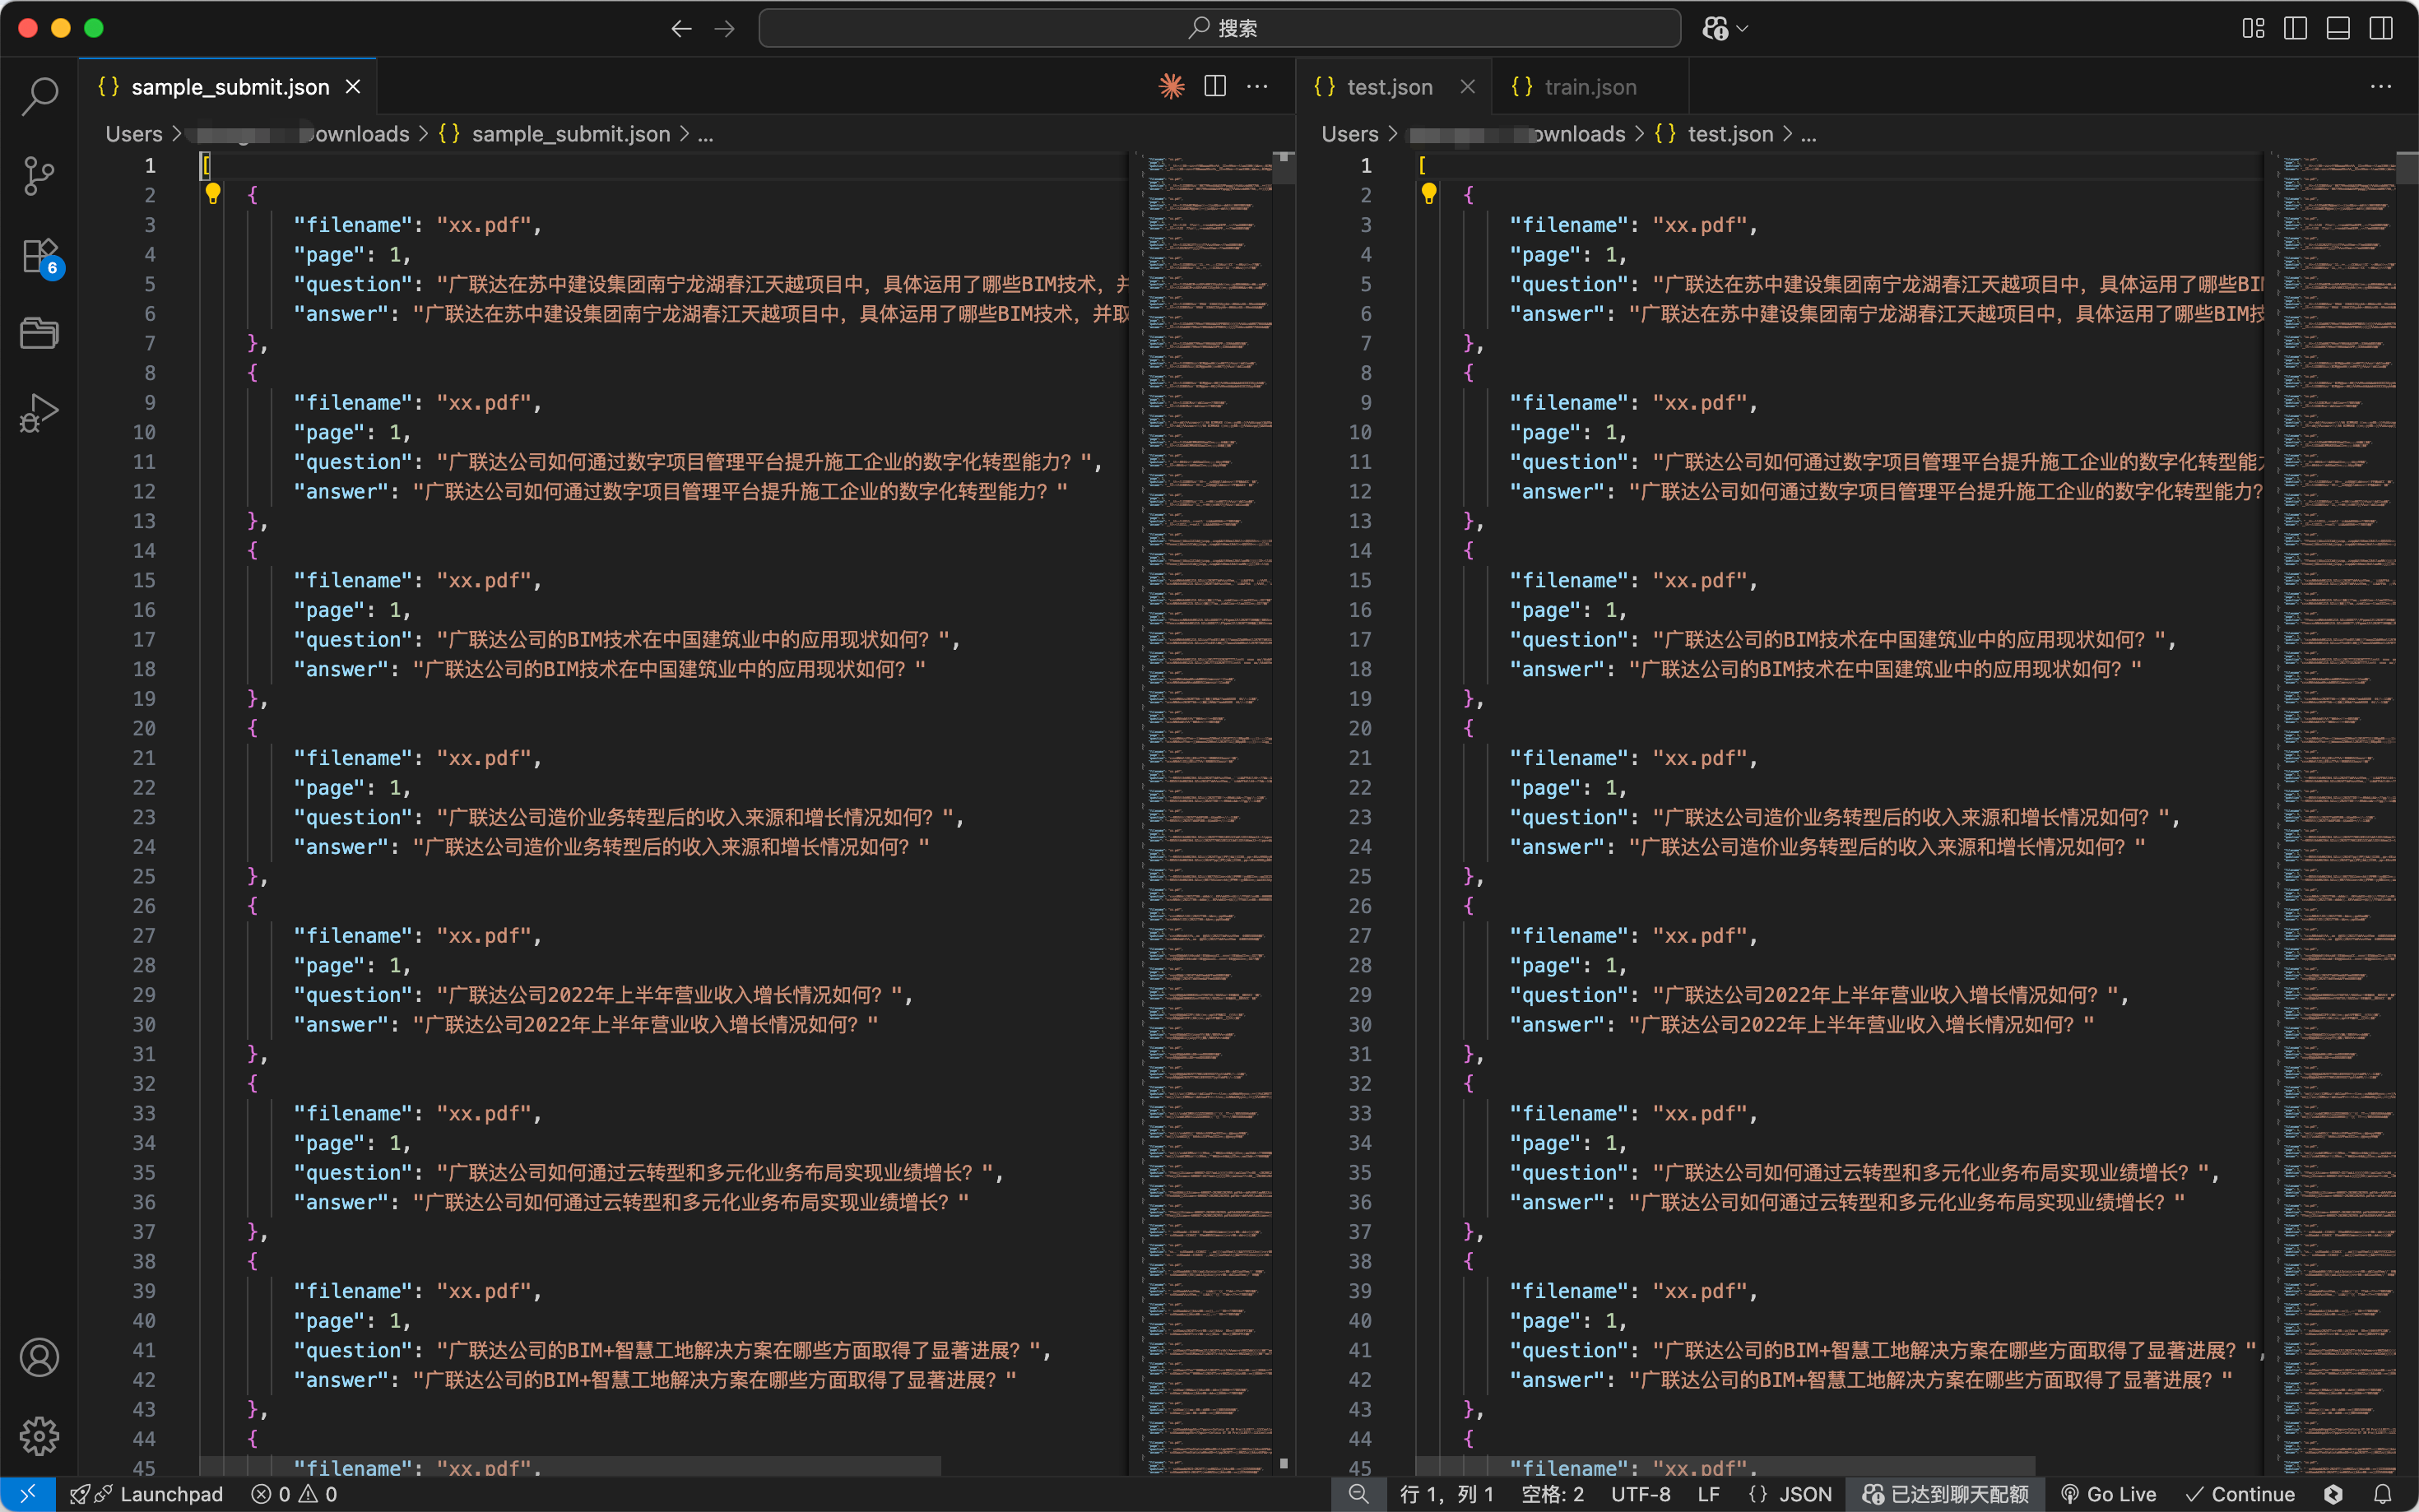This screenshot has width=2419, height=1512.
Task: Open the Source Control view
Action: coord(39,176)
